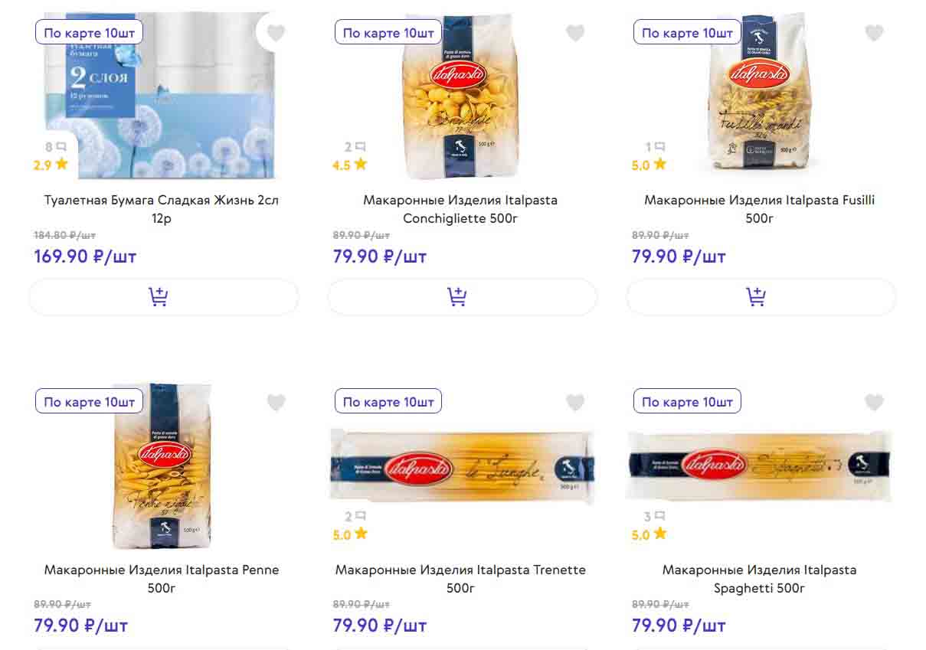Toggle heart on Italpasta Trenette

click(575, 402)
